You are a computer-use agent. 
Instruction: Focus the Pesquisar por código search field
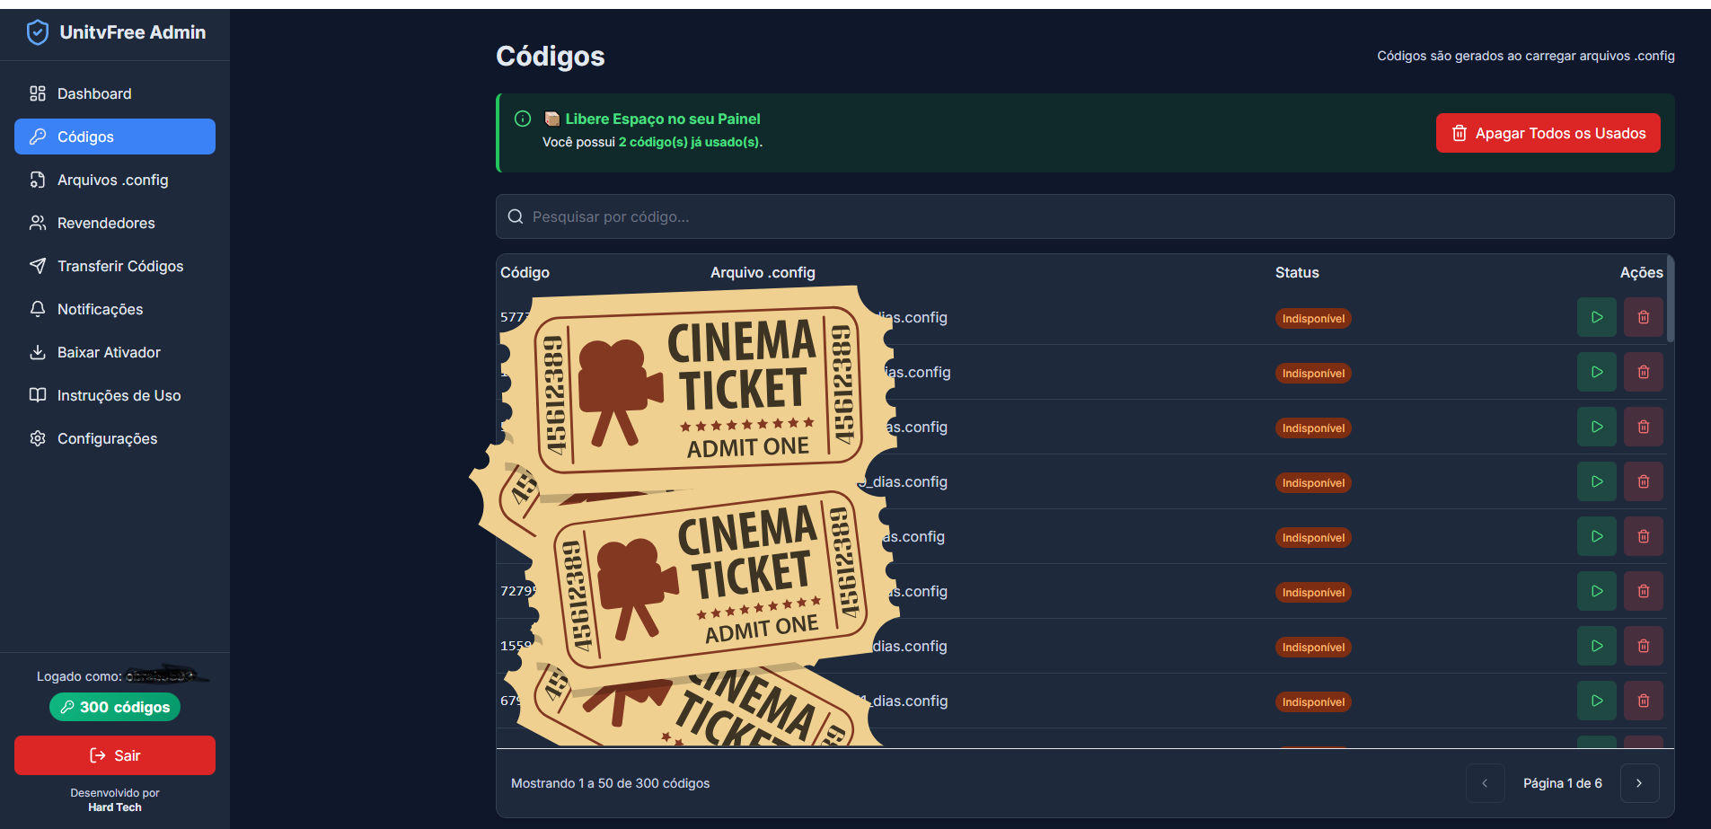click(1078, 216)
